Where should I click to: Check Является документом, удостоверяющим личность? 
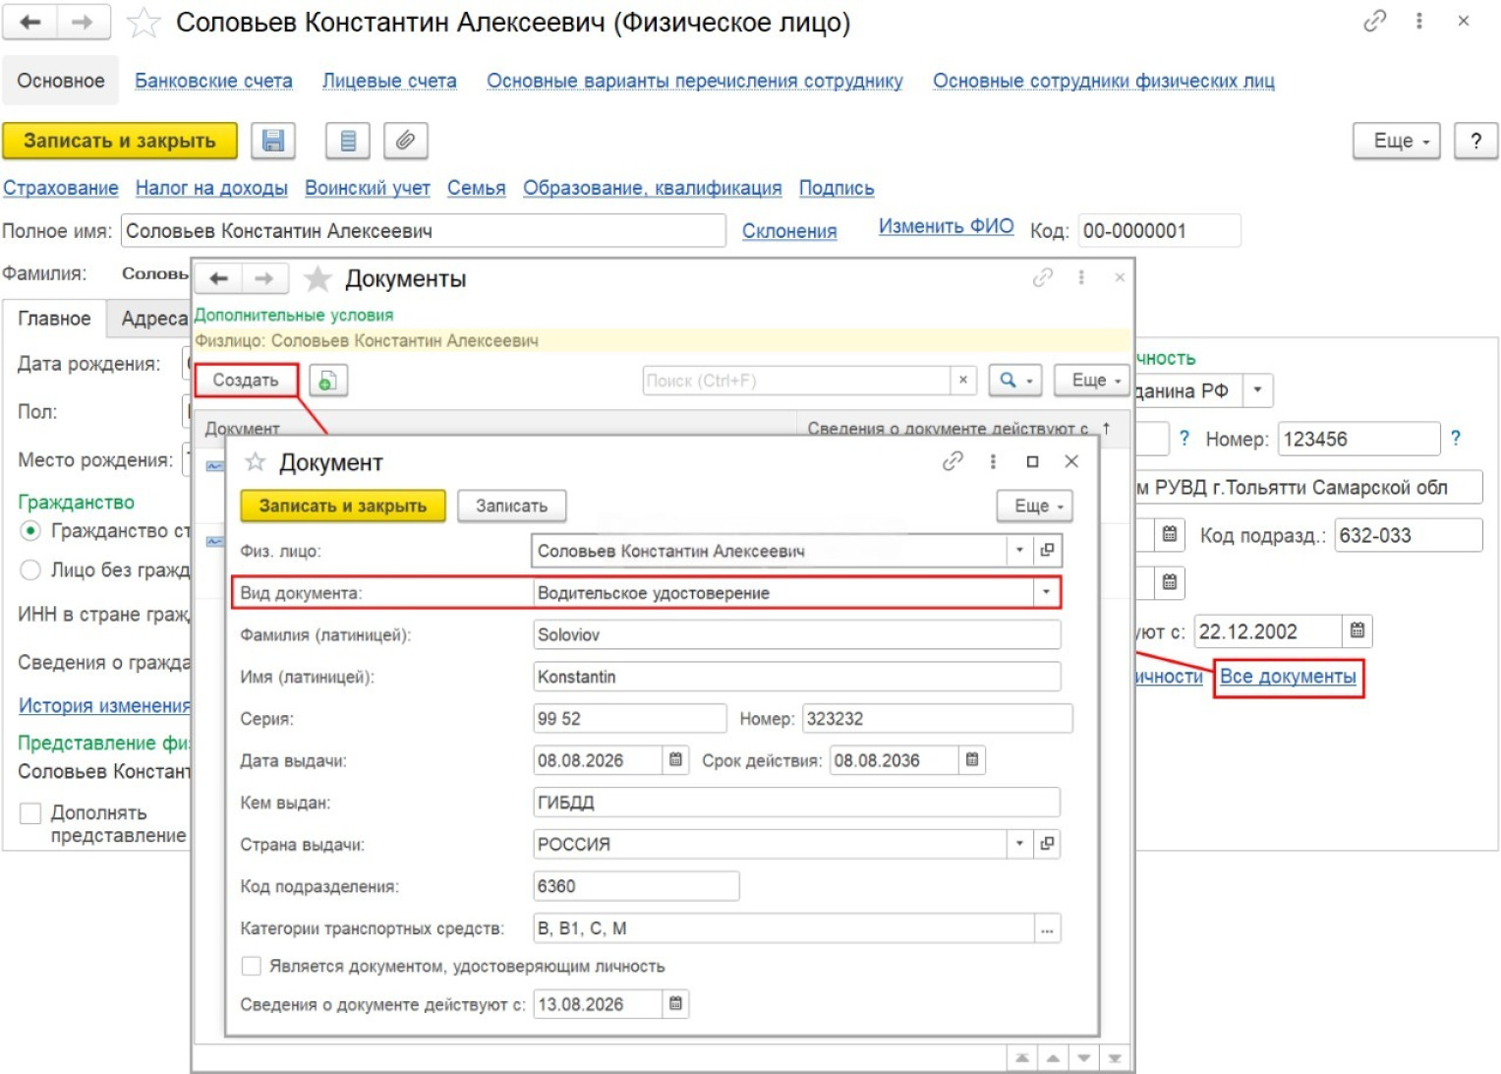[x=252, y=966]
